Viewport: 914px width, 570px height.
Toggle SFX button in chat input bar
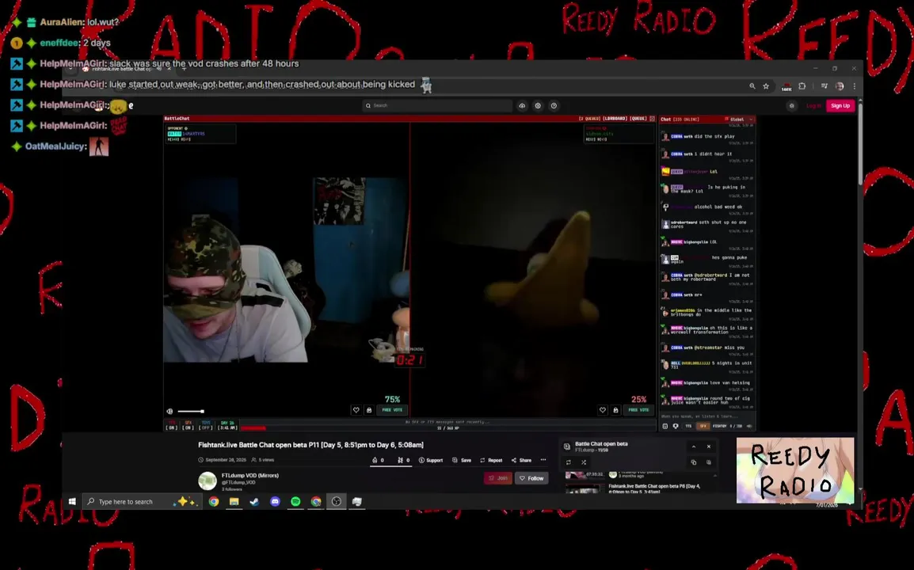(703, 426)
